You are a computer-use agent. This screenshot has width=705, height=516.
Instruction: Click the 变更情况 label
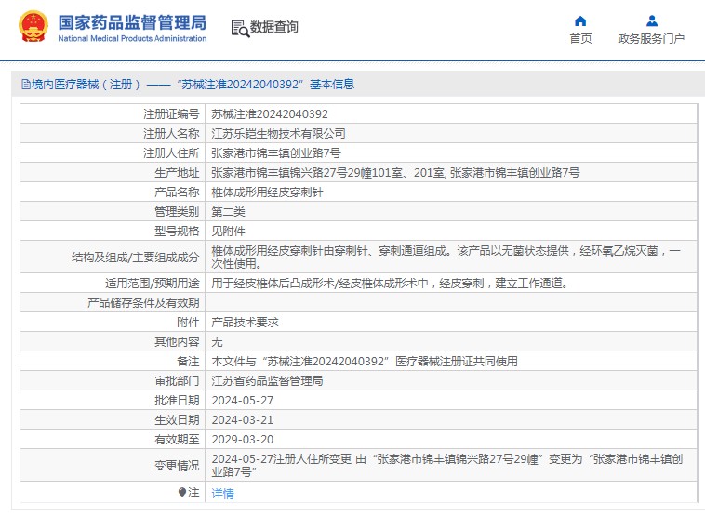(x=177, y=465)
